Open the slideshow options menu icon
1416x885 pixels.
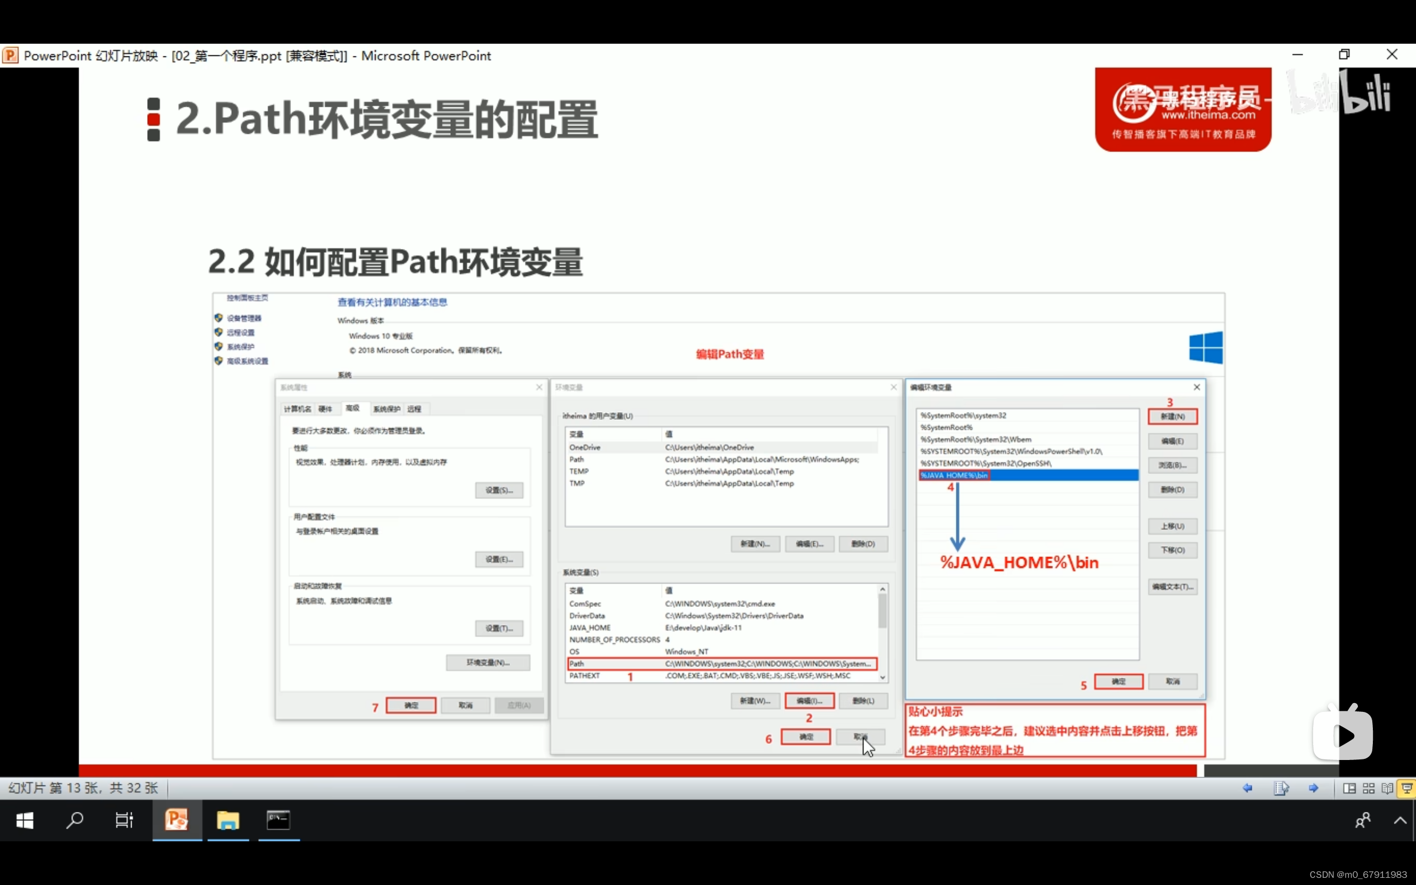tap(1281, 788)
